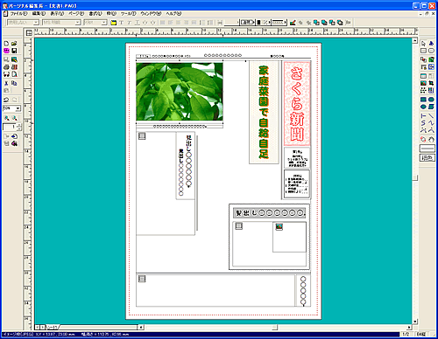Image resolution: width=438 pixels, height=339 pixels.
Task: Select the green leaf photo on page
Action: tap(180, 92)
